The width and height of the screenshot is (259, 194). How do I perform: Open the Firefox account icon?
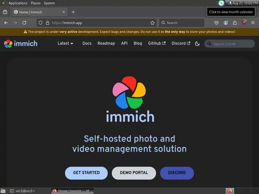(226, 23)
